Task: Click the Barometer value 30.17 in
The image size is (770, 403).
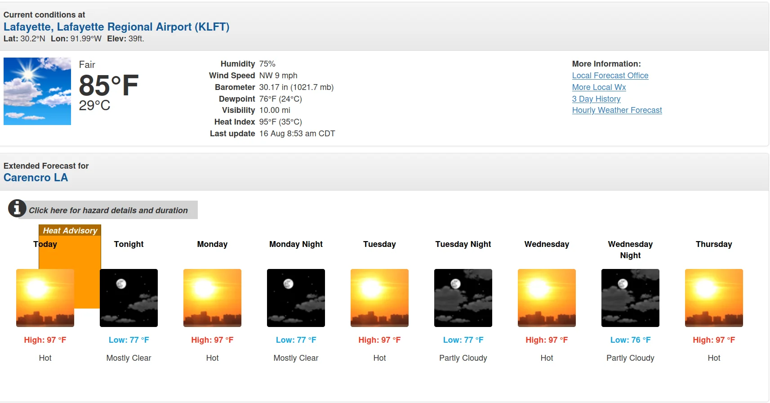Action: [296, 87]
